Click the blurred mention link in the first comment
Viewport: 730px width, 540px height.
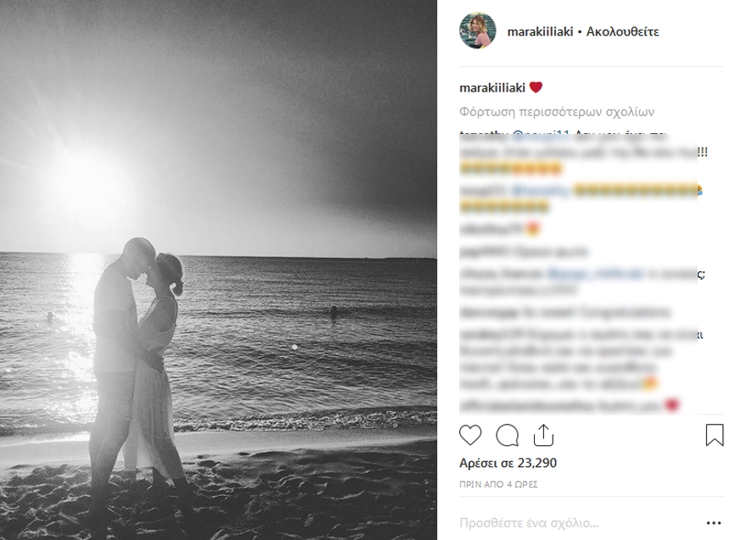tap(541, 136)
